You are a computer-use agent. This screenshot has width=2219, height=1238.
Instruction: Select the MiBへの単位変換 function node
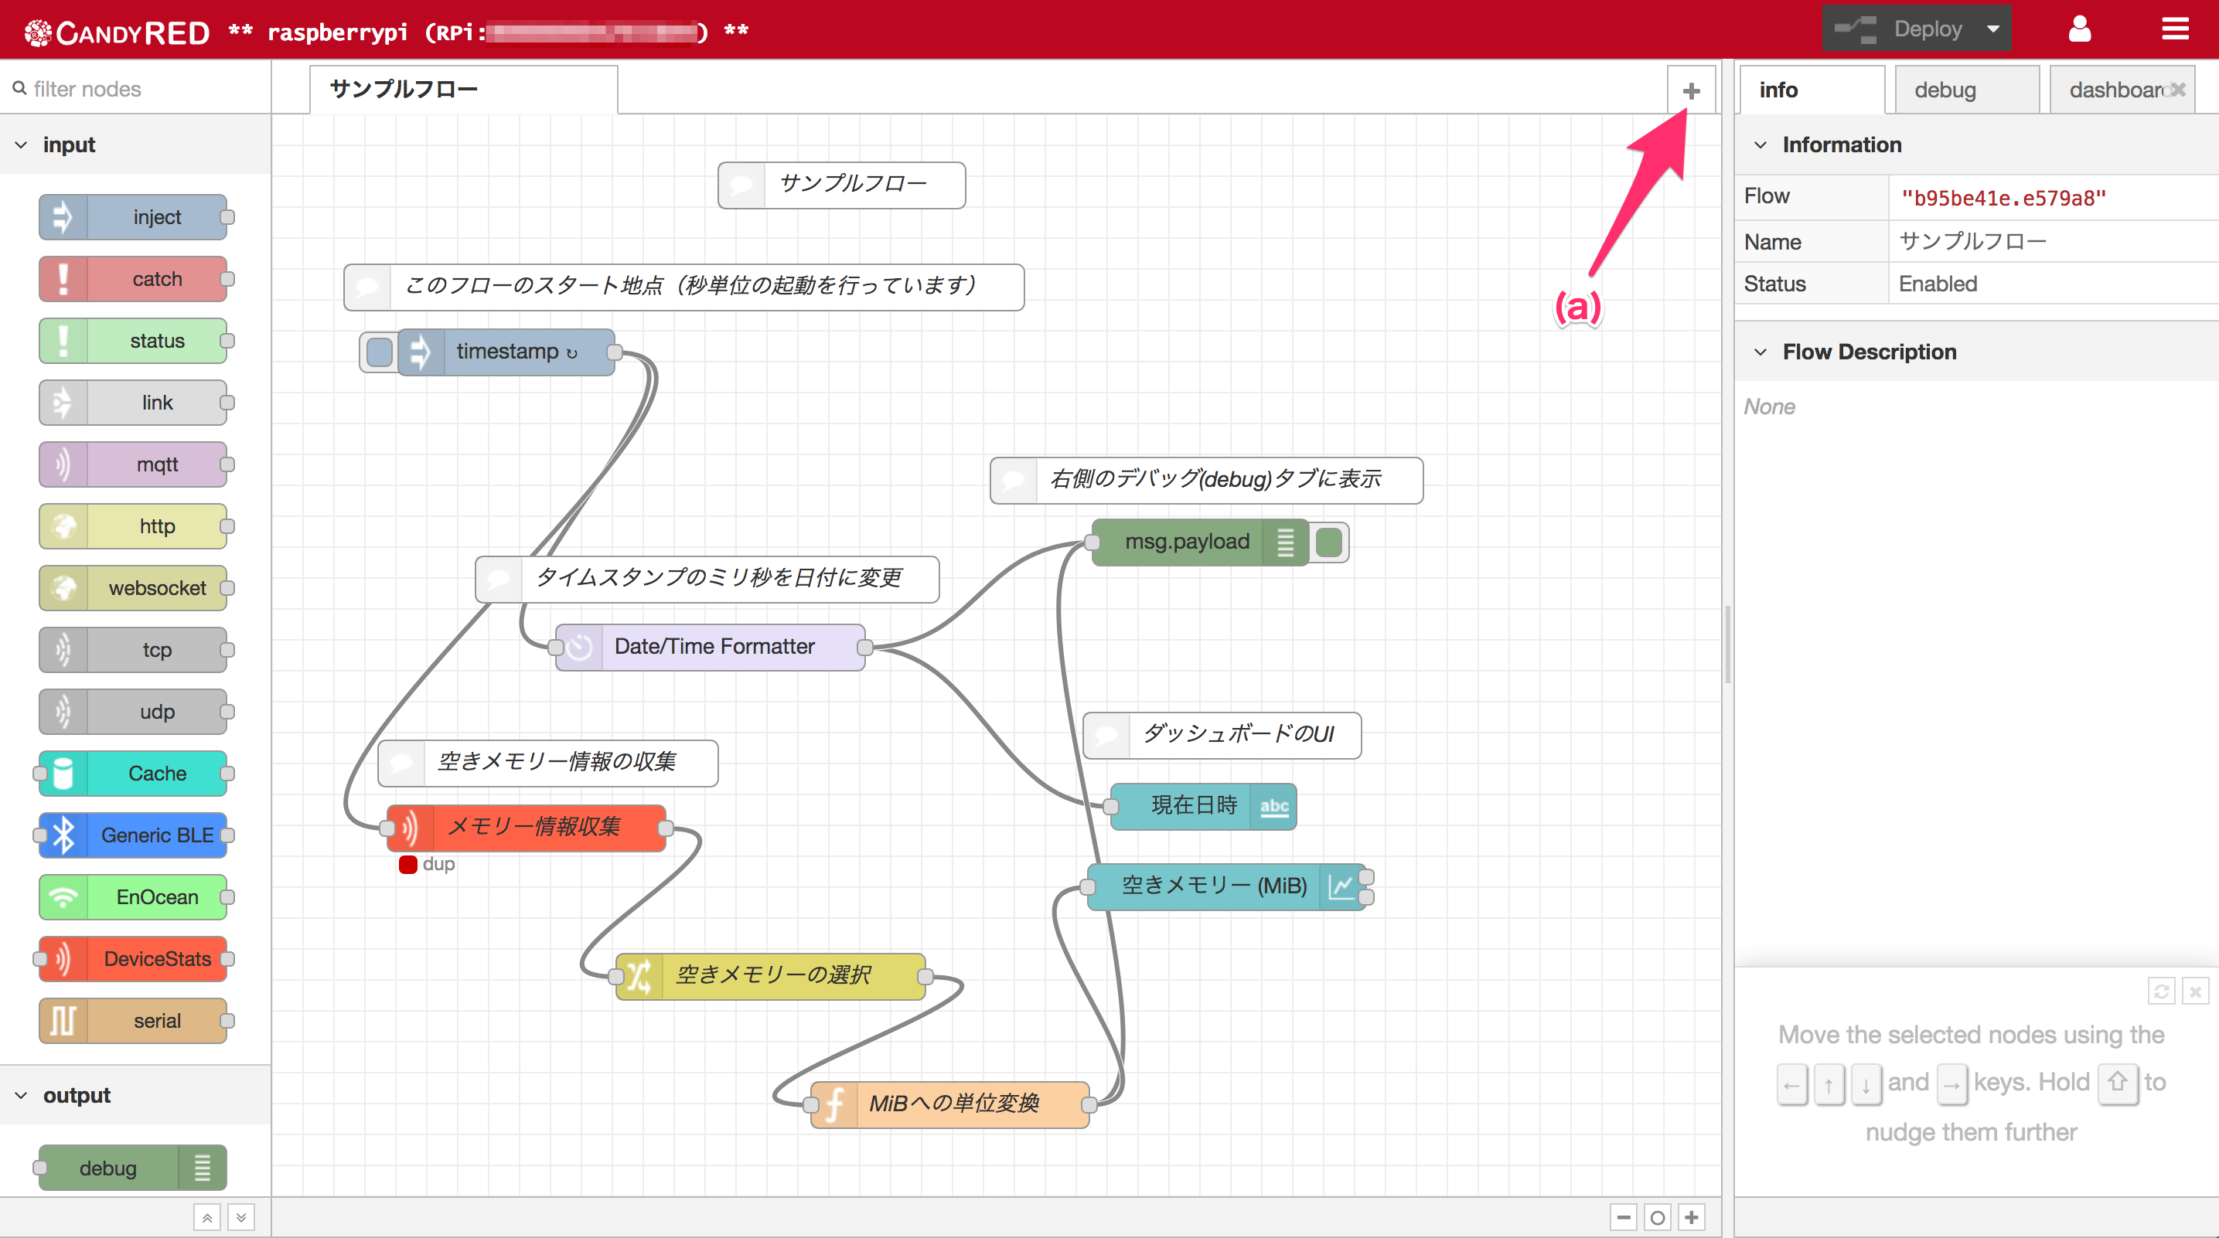pyautogui.click(x=950, y=1104)
